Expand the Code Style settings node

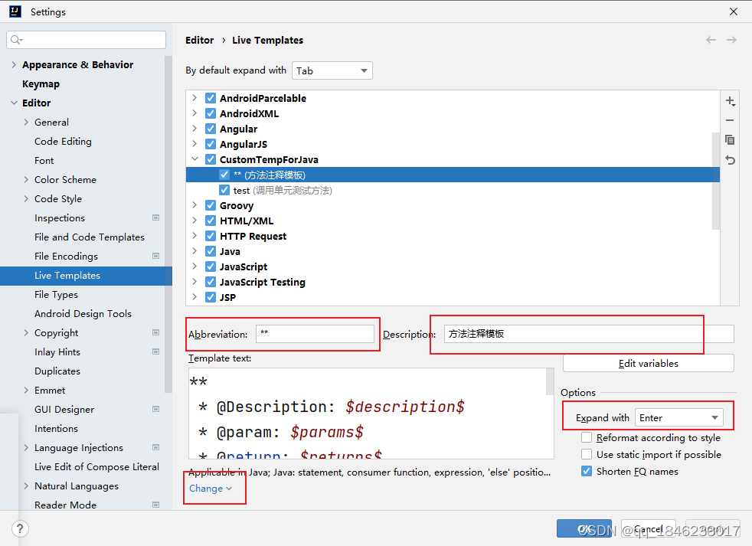pos(26,198)
